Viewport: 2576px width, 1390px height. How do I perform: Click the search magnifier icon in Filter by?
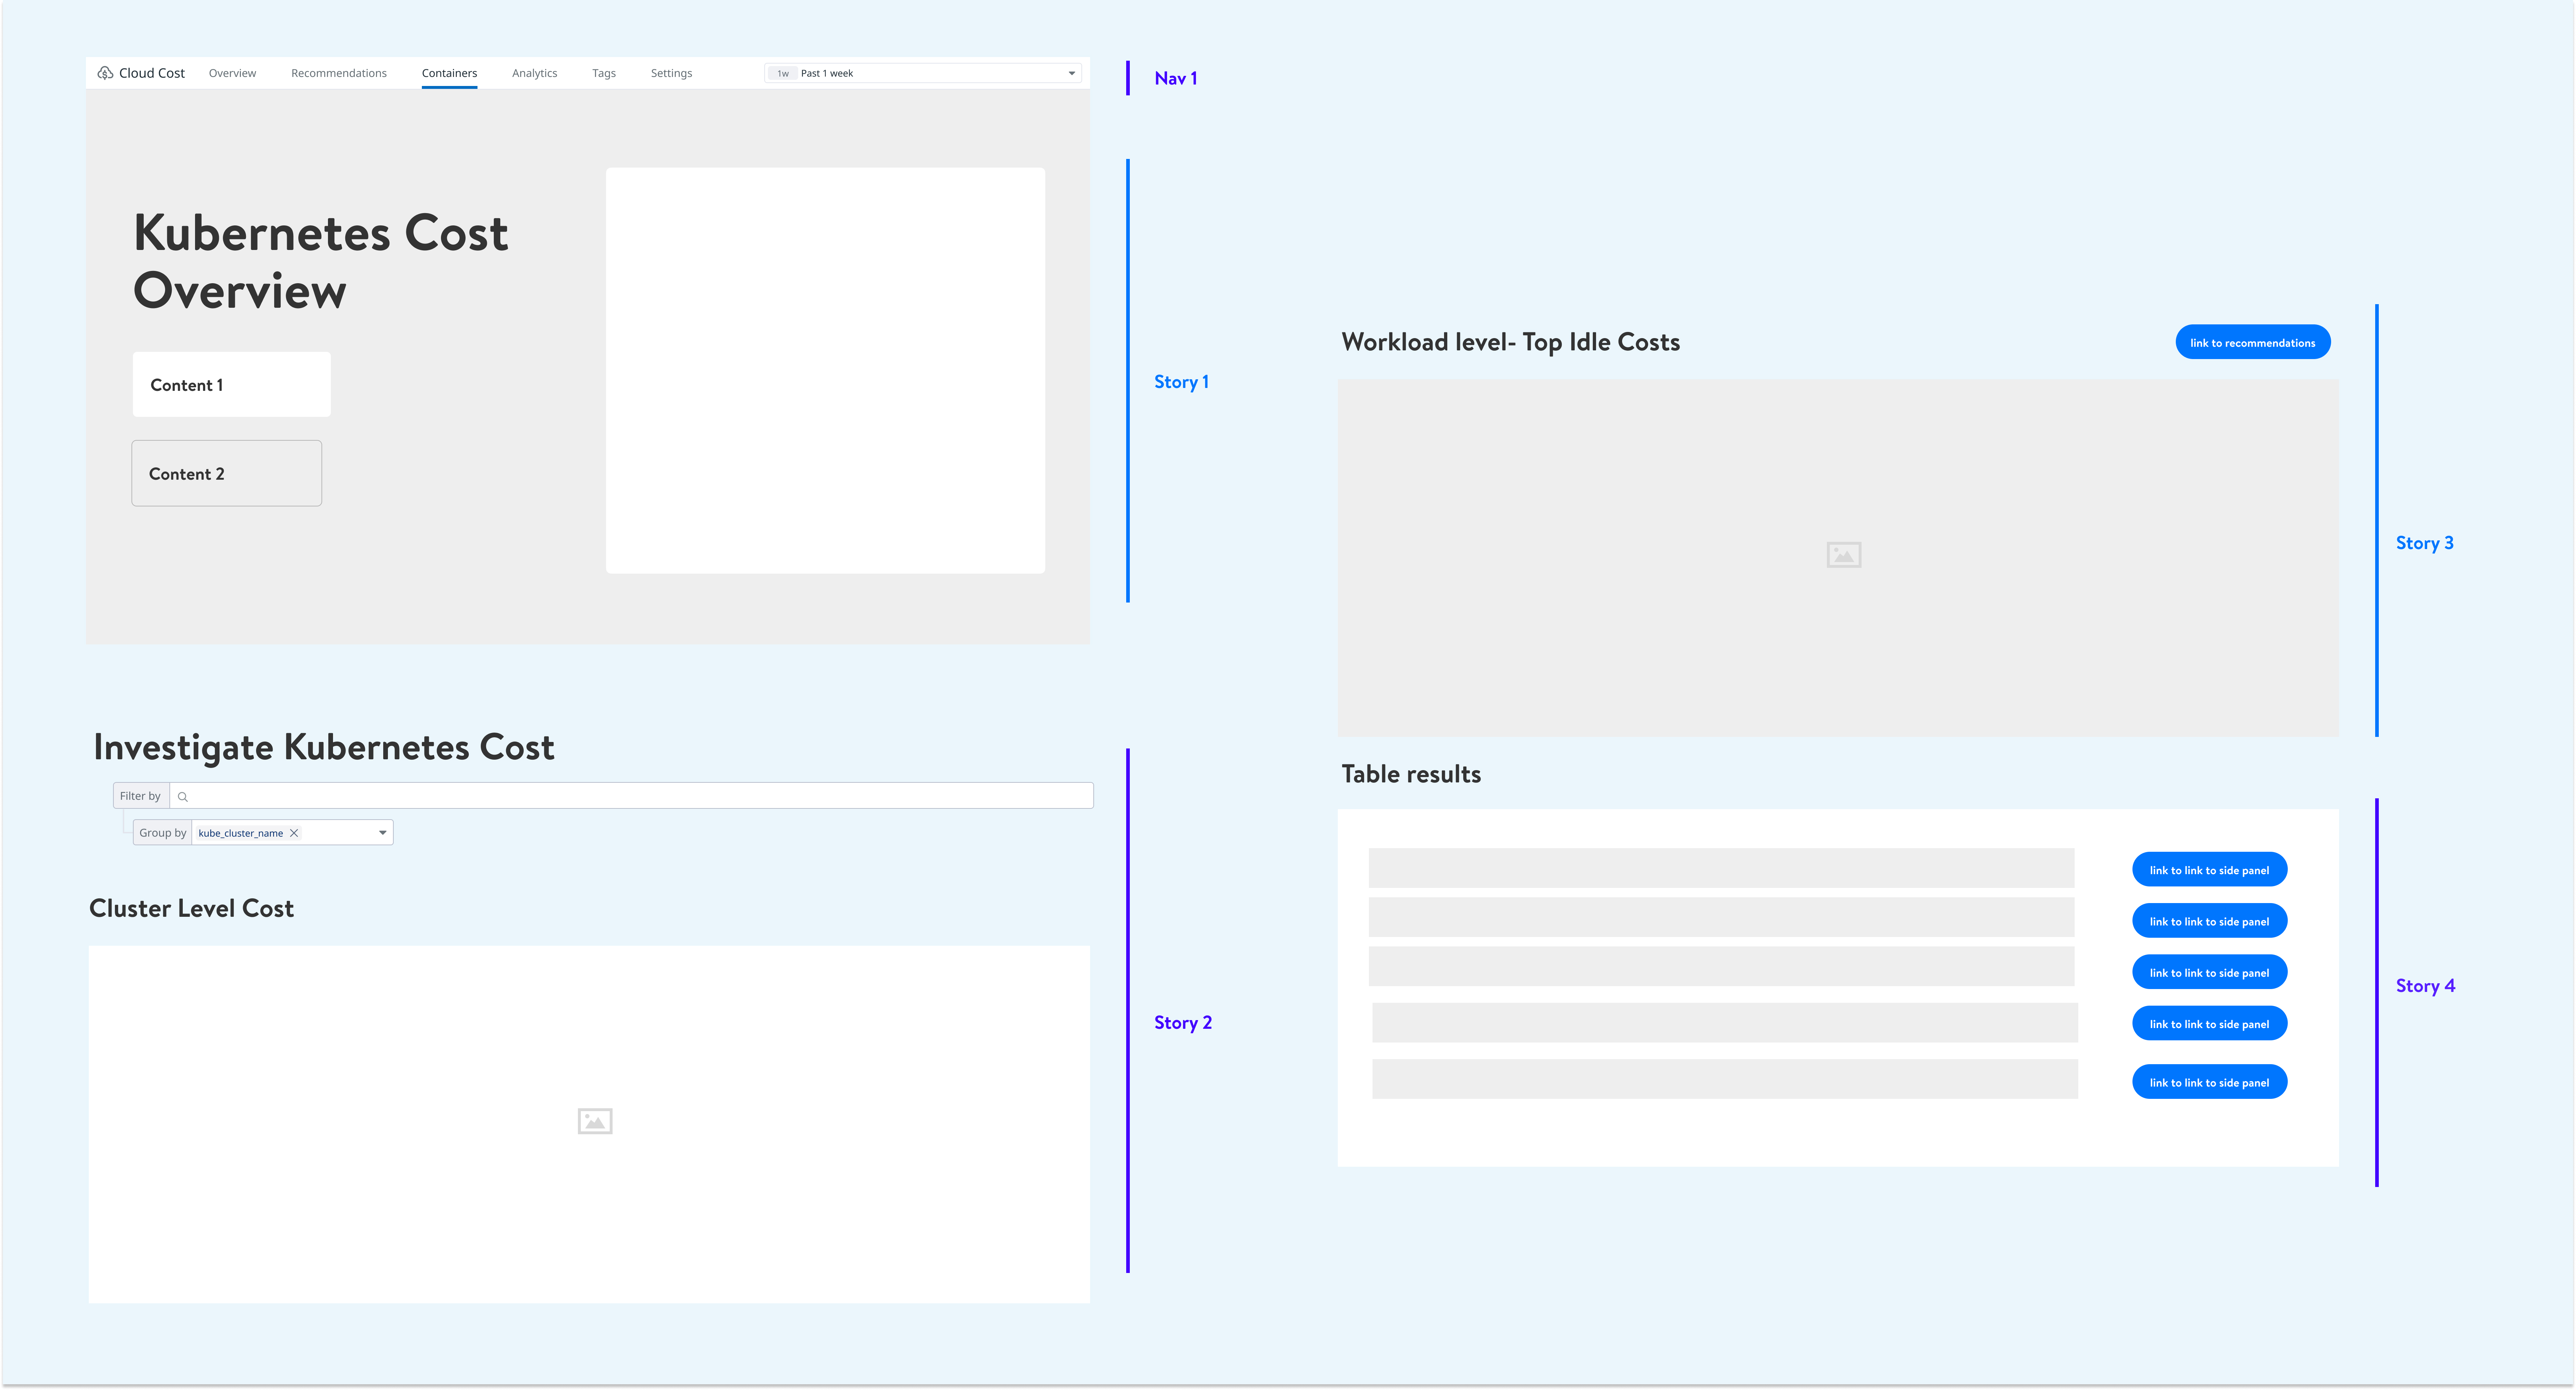coord(183,797)
